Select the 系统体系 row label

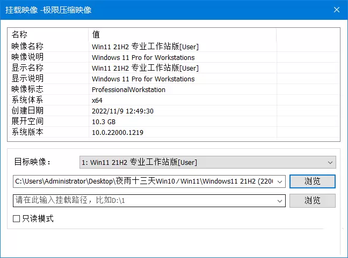tap(27, 100)
